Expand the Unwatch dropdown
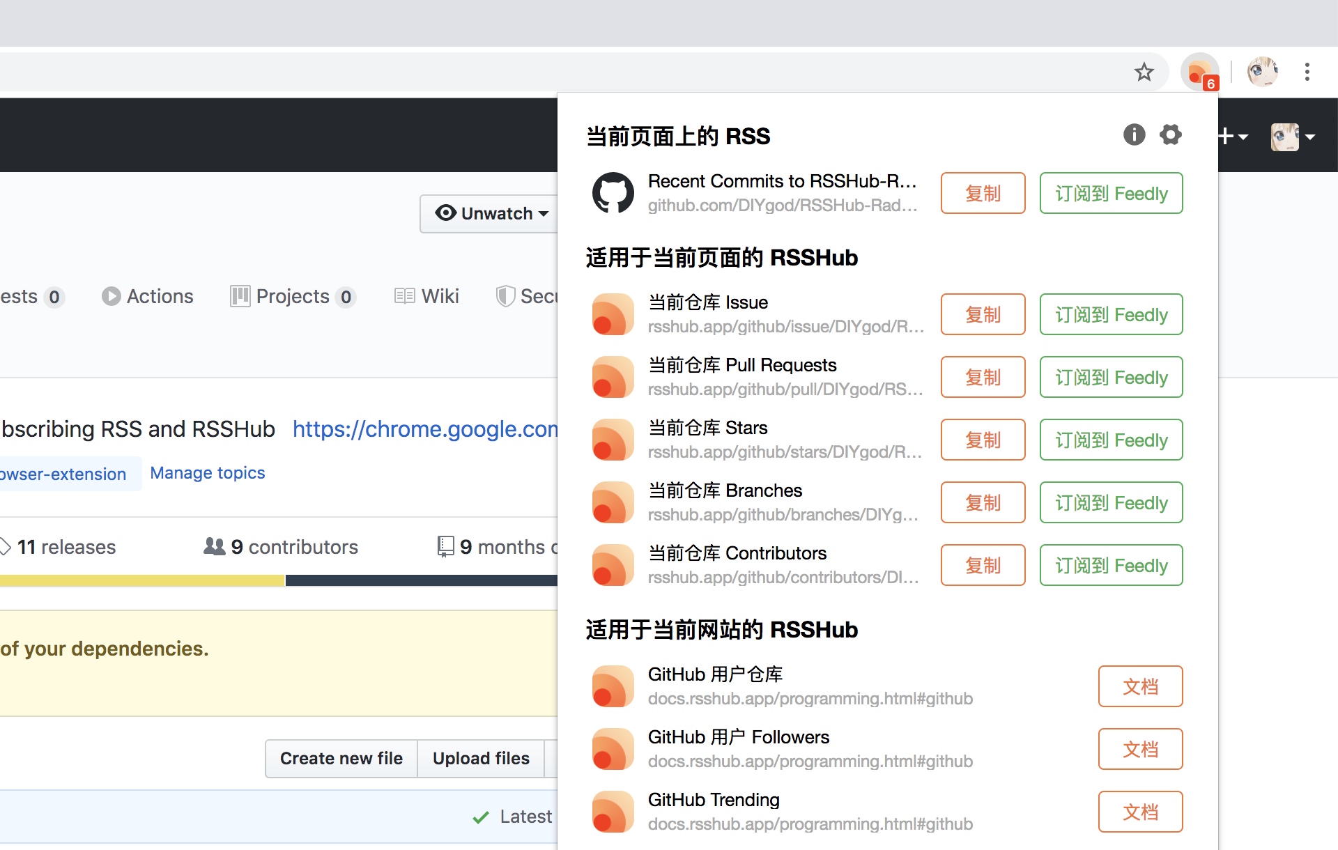Viewport: 1338px width, 850px height. click(491, 213)
